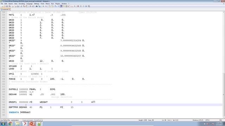Click the FORCE entry on line 84

click(12, 79)
